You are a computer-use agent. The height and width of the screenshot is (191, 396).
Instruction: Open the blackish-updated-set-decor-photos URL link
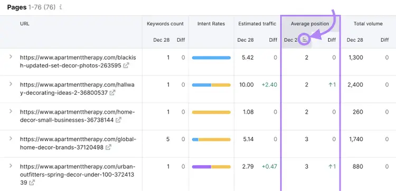[78, 61]
